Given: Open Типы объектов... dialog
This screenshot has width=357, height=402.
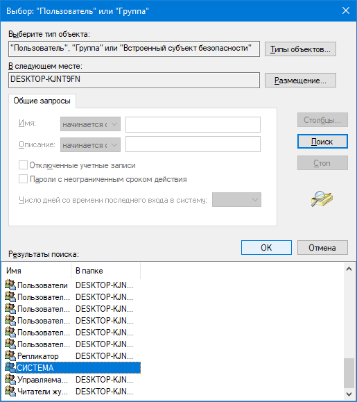Looking at the screenshot, I should coord(300,49).
